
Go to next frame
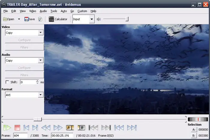click(35, 128)
